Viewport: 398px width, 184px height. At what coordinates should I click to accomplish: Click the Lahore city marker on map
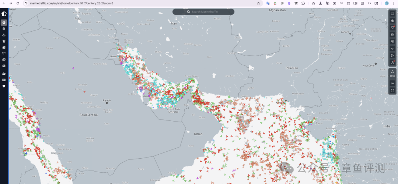[x=350, y=34]
